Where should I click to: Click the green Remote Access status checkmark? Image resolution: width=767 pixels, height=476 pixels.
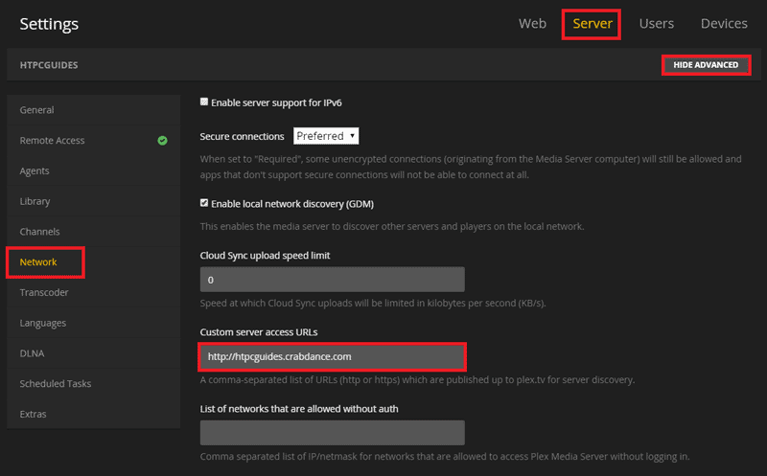click(162, 141)
